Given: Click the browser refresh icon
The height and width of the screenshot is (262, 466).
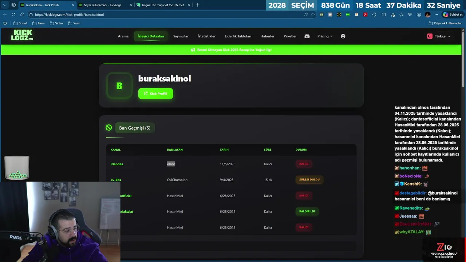Looking at the screenshot, I should pos(13,15).
